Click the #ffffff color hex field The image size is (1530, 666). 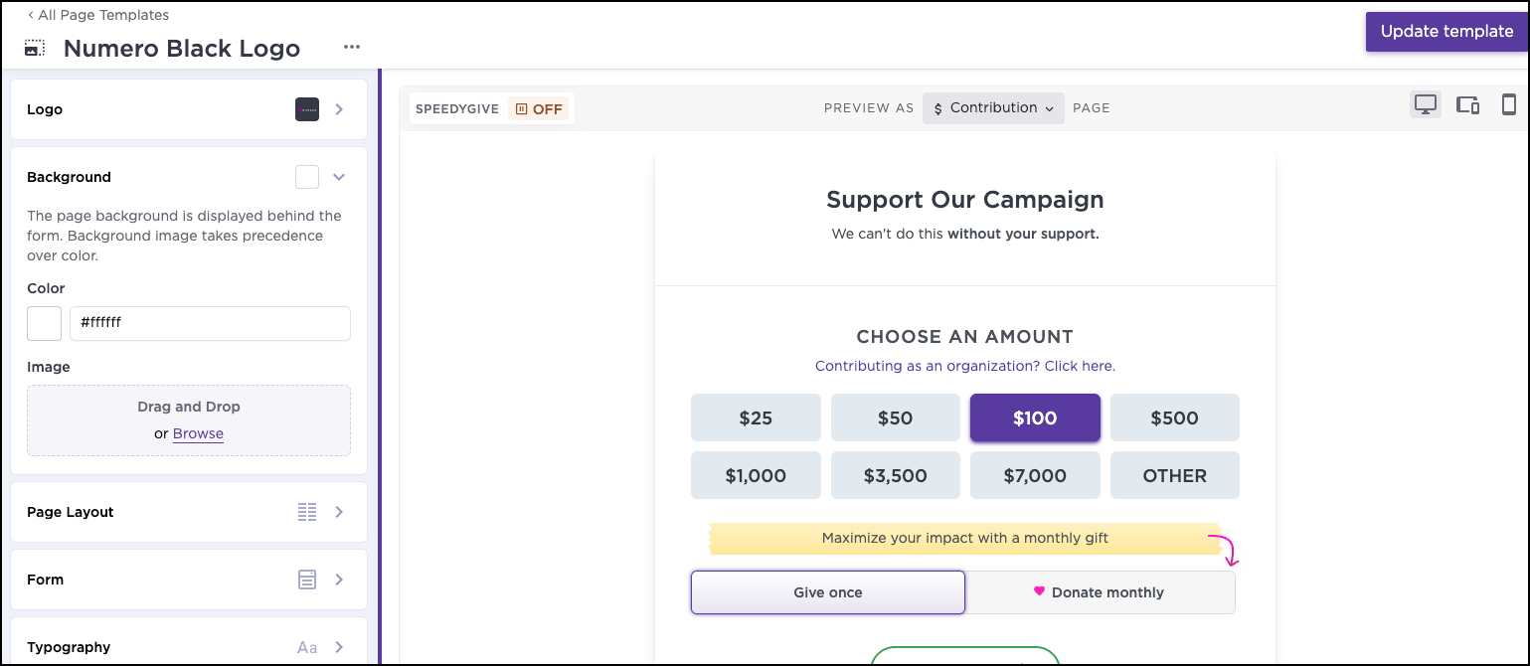210,323
